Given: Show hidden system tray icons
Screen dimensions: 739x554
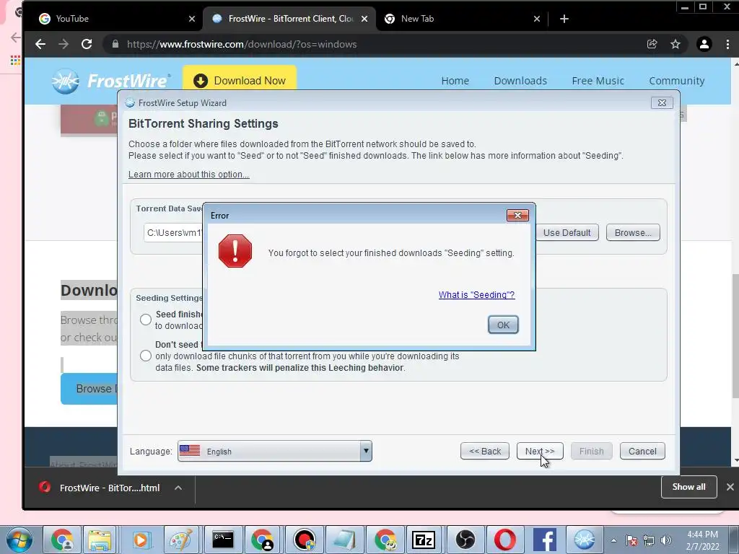Looking at the screenshot, I should tap(613, 540).
